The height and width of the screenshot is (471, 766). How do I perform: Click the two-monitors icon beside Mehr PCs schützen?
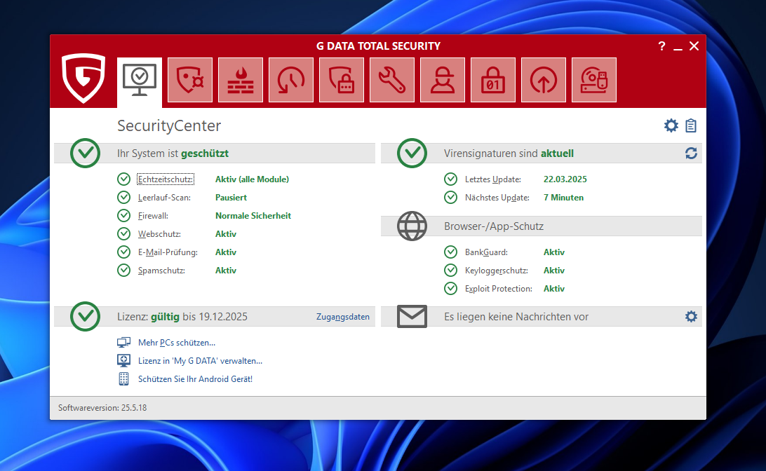coord(123,343)
